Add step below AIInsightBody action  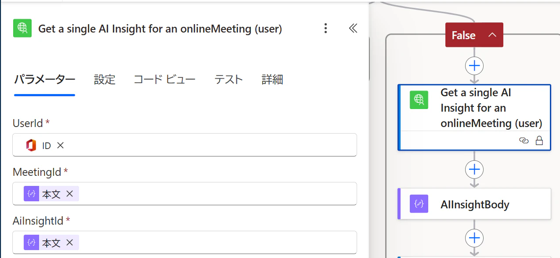click(x=474, y=238)
